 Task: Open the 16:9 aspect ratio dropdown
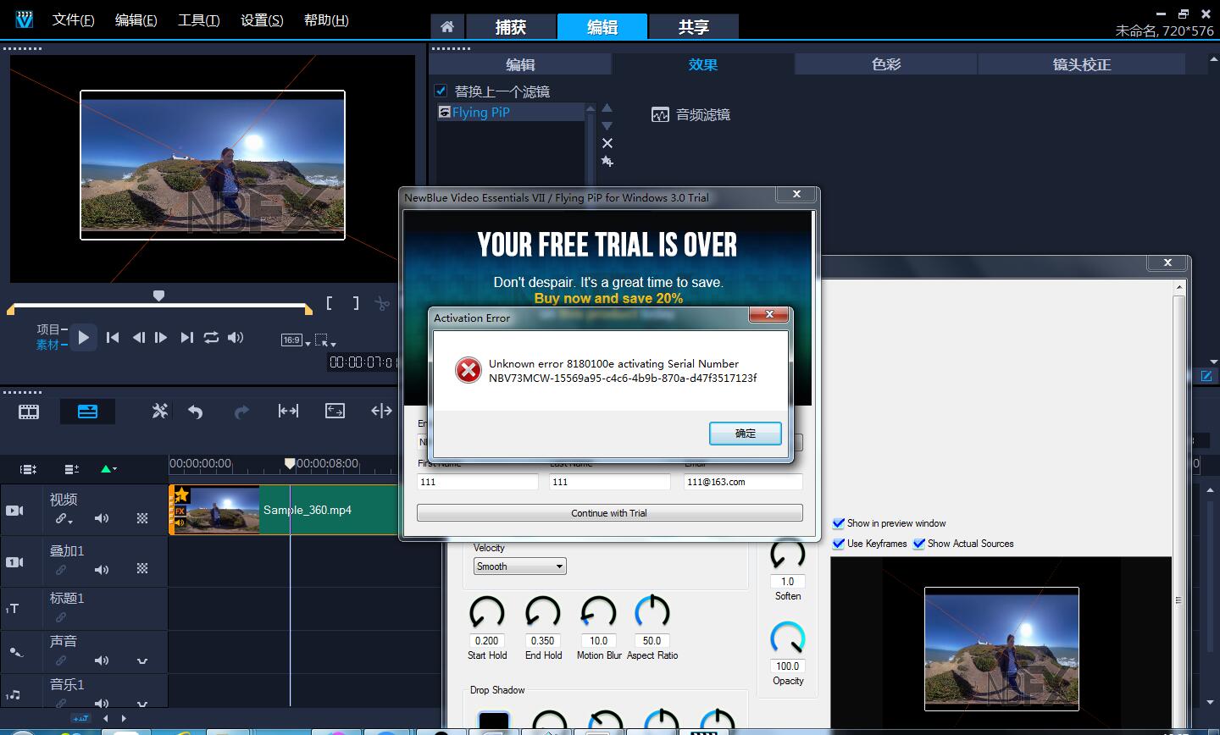[296, 340]
